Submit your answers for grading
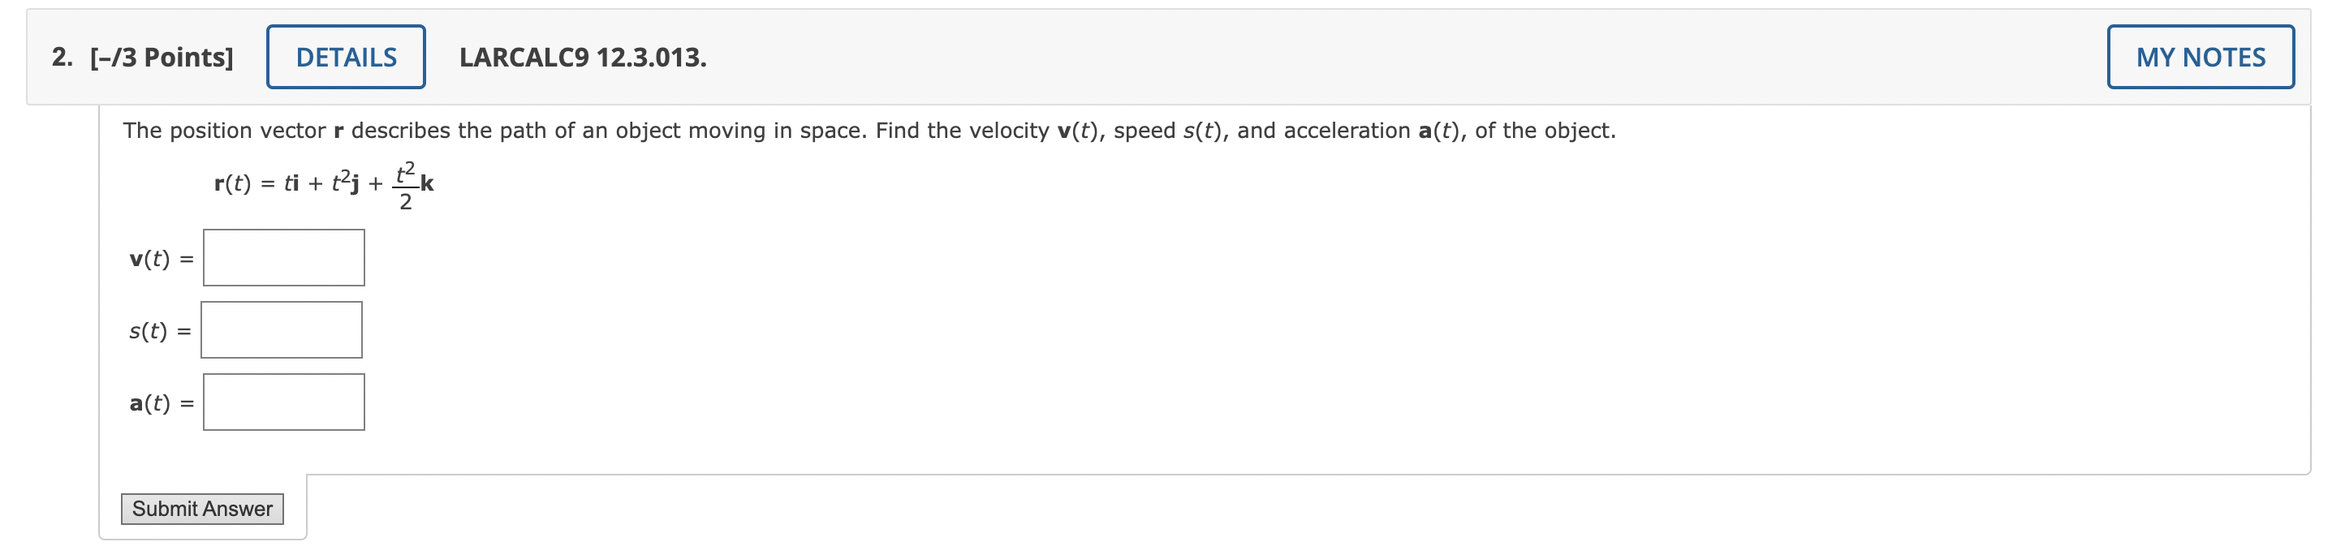 [x=201, y=509]
